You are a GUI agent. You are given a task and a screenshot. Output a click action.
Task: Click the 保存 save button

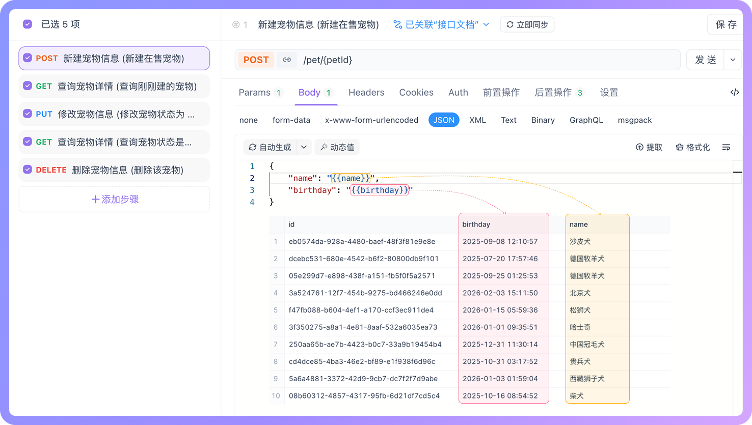726,24
